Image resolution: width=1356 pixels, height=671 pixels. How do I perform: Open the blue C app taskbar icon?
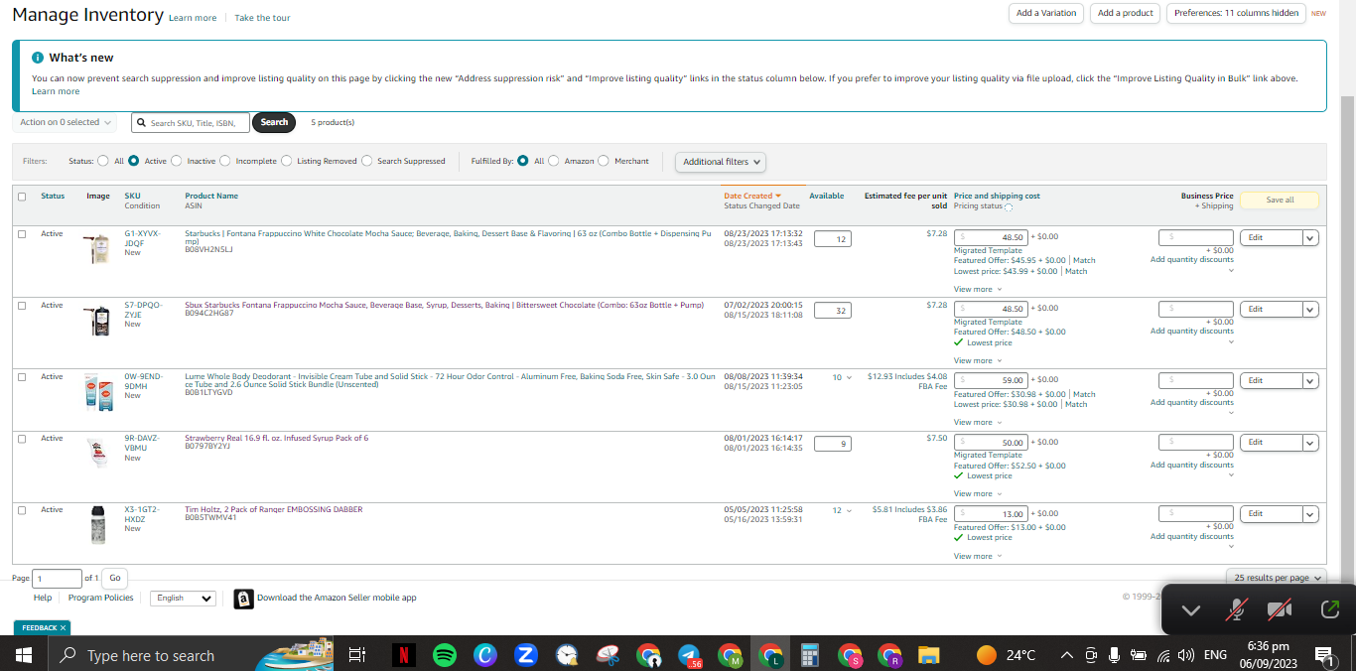(x=485, y=655)
